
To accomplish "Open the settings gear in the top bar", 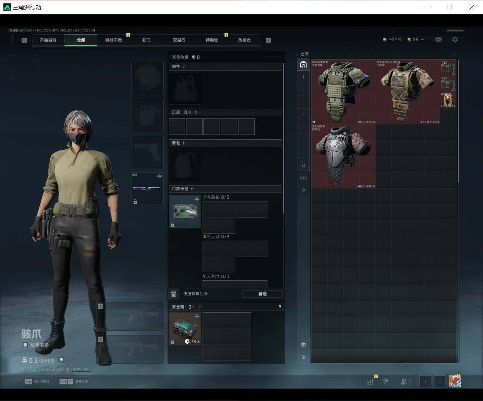I will tap(455, 40).
